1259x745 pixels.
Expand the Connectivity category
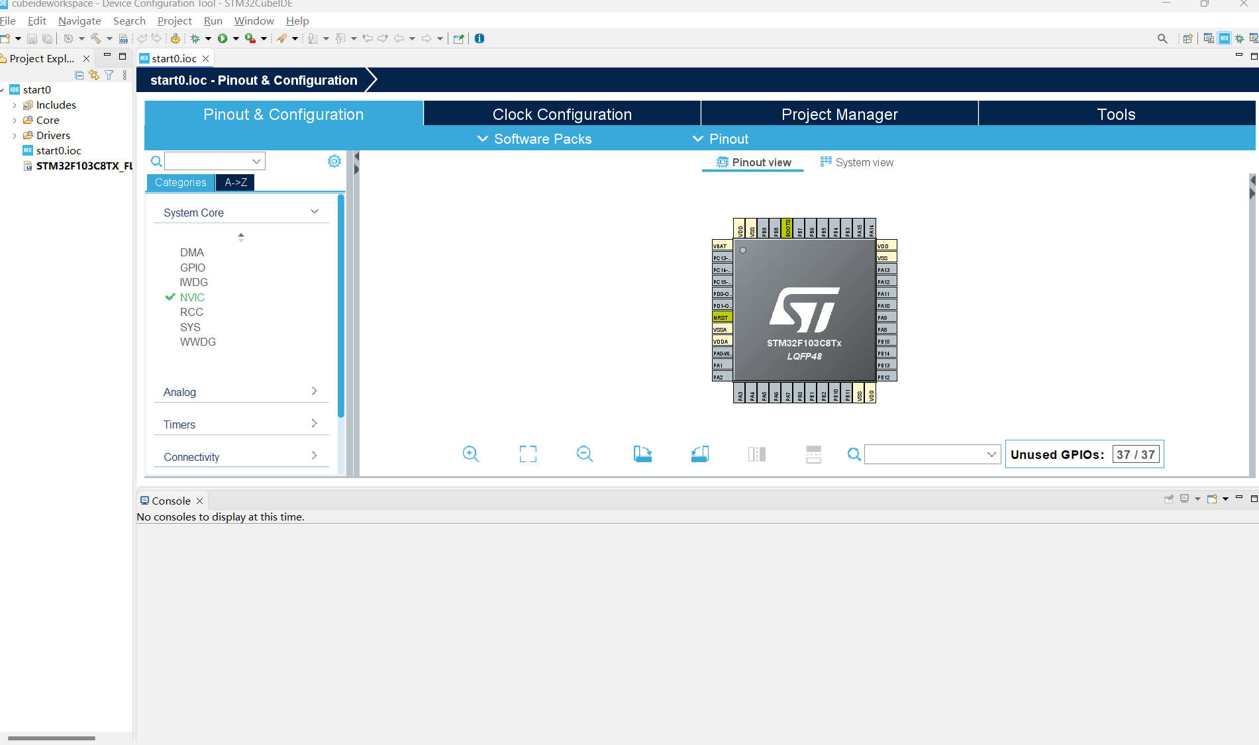coord(314,456)
